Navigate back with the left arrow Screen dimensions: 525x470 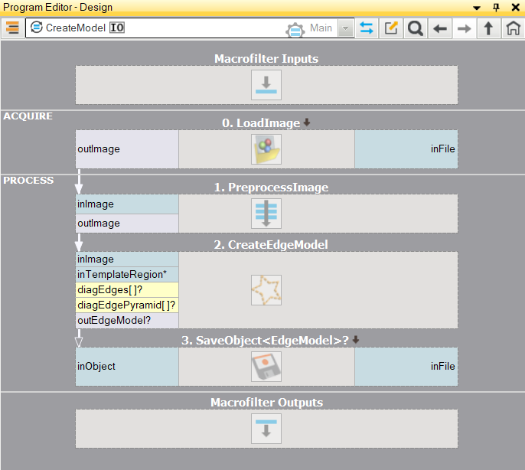pos(439,28)
